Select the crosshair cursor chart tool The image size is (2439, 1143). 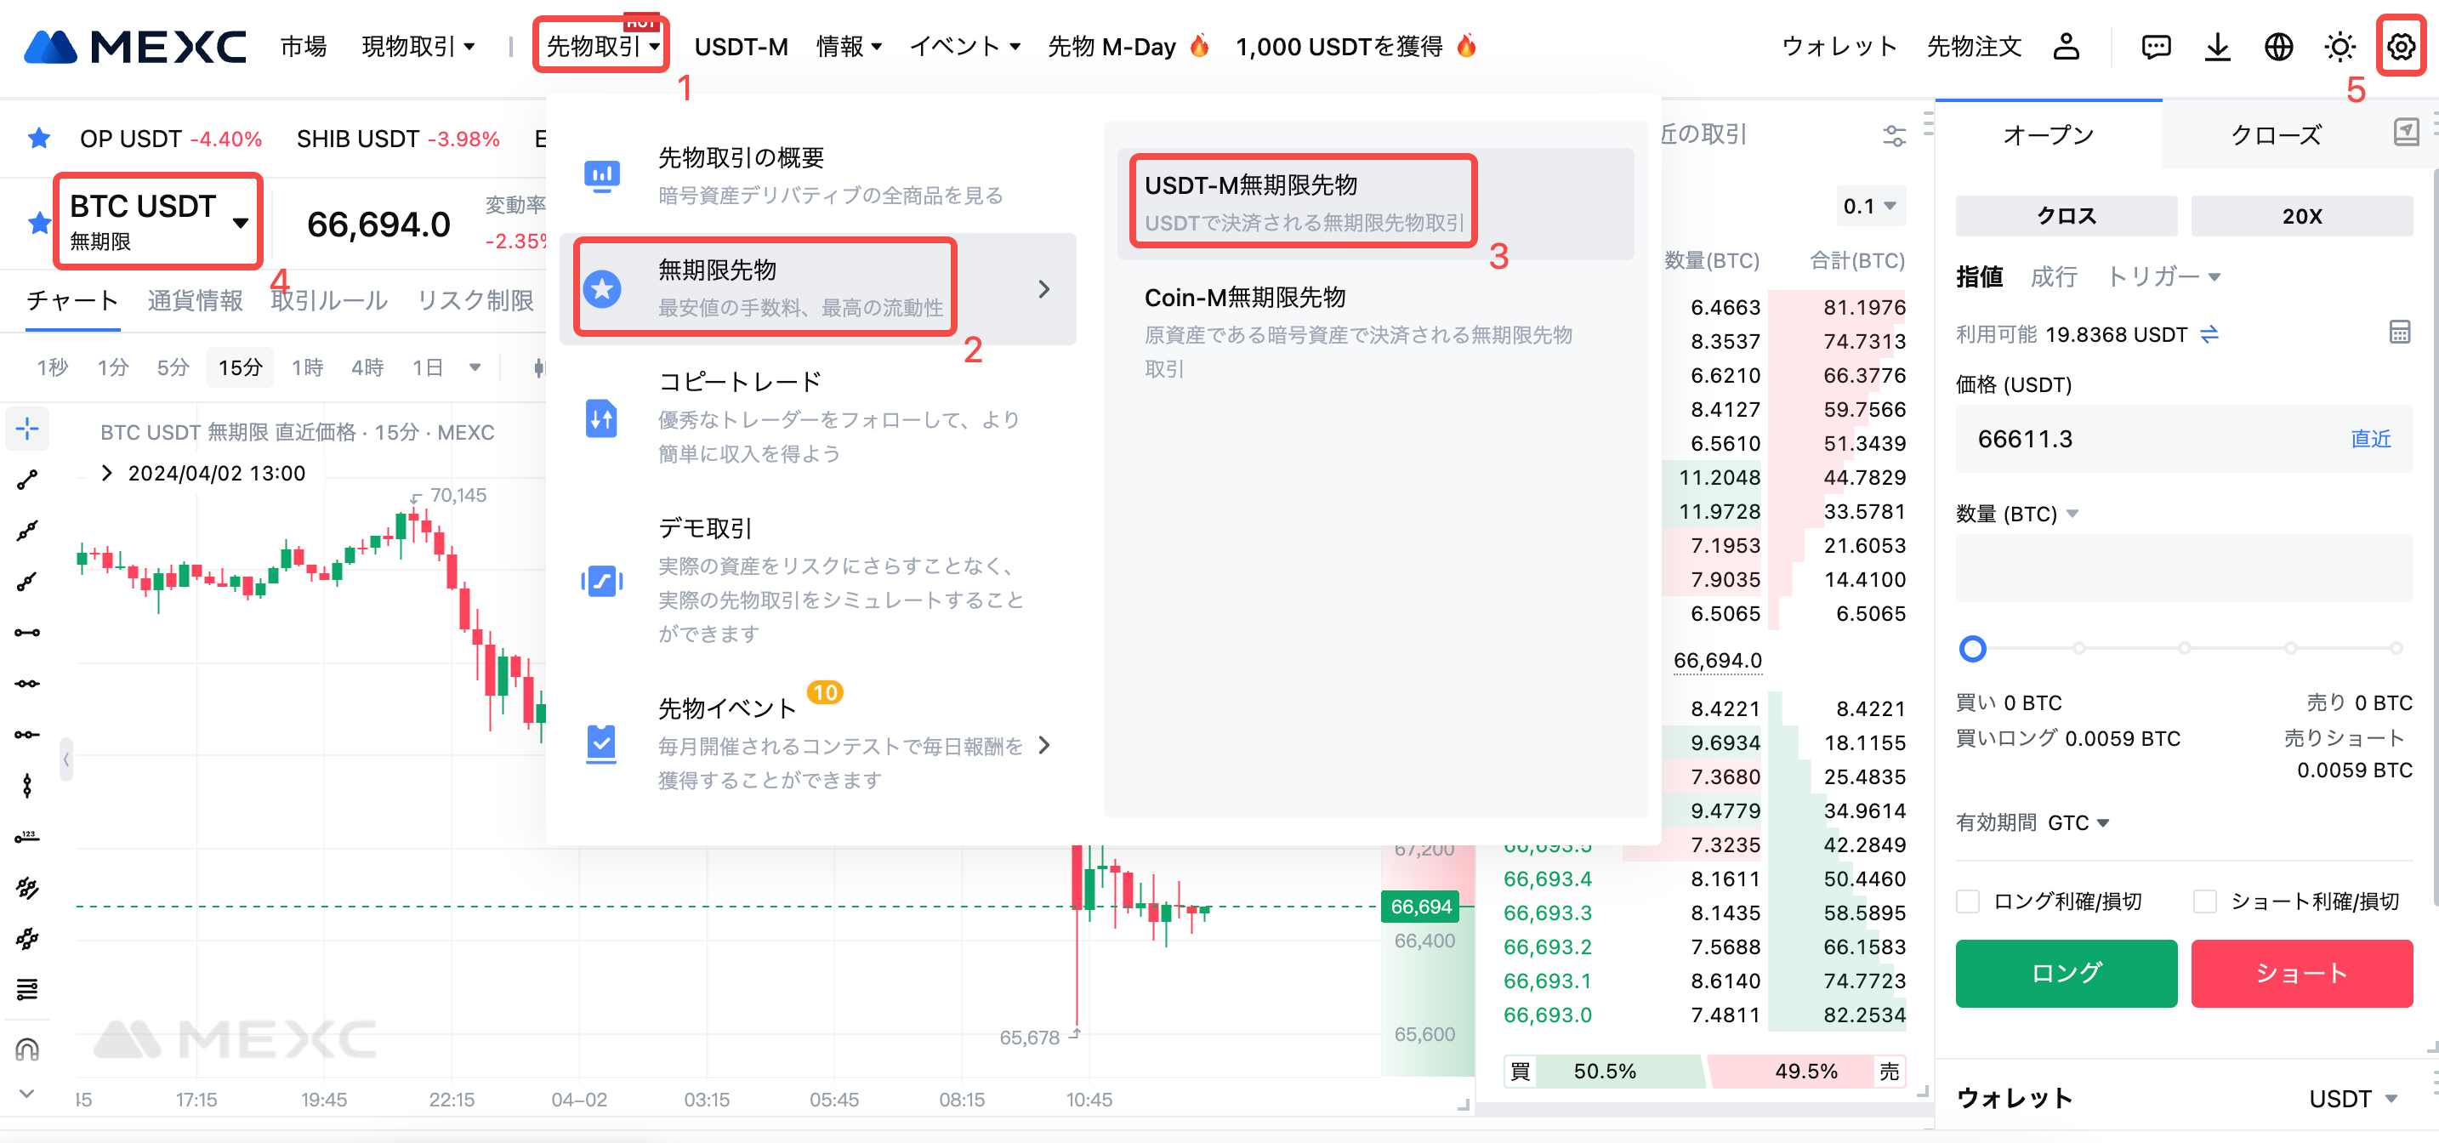pos(27,429)
